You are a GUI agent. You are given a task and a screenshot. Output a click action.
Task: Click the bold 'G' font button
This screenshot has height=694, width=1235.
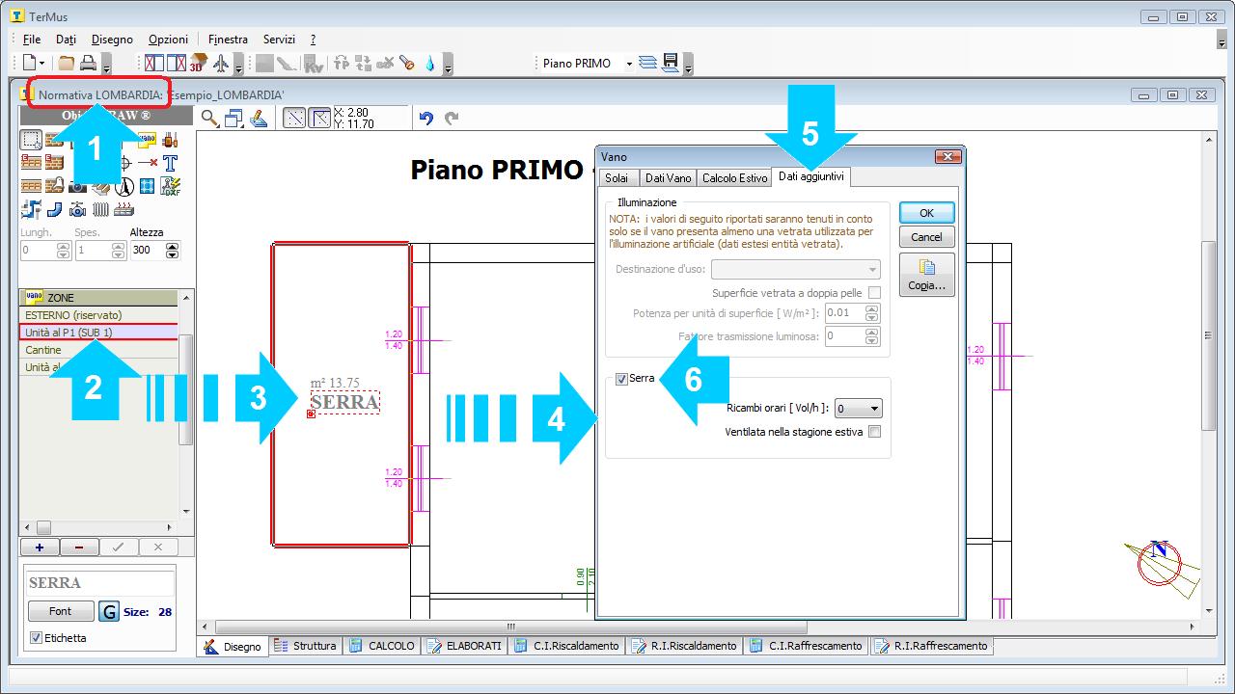[x=109, y=611]
